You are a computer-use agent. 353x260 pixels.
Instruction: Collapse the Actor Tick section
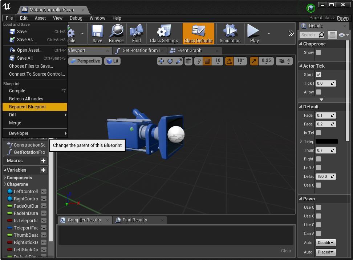coord(301,66)
